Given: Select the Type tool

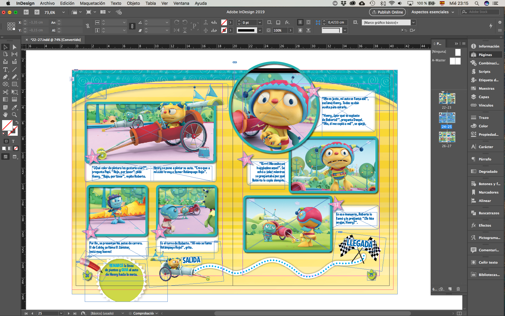Looking at the screenshot, I should click(x=5, y=70).
